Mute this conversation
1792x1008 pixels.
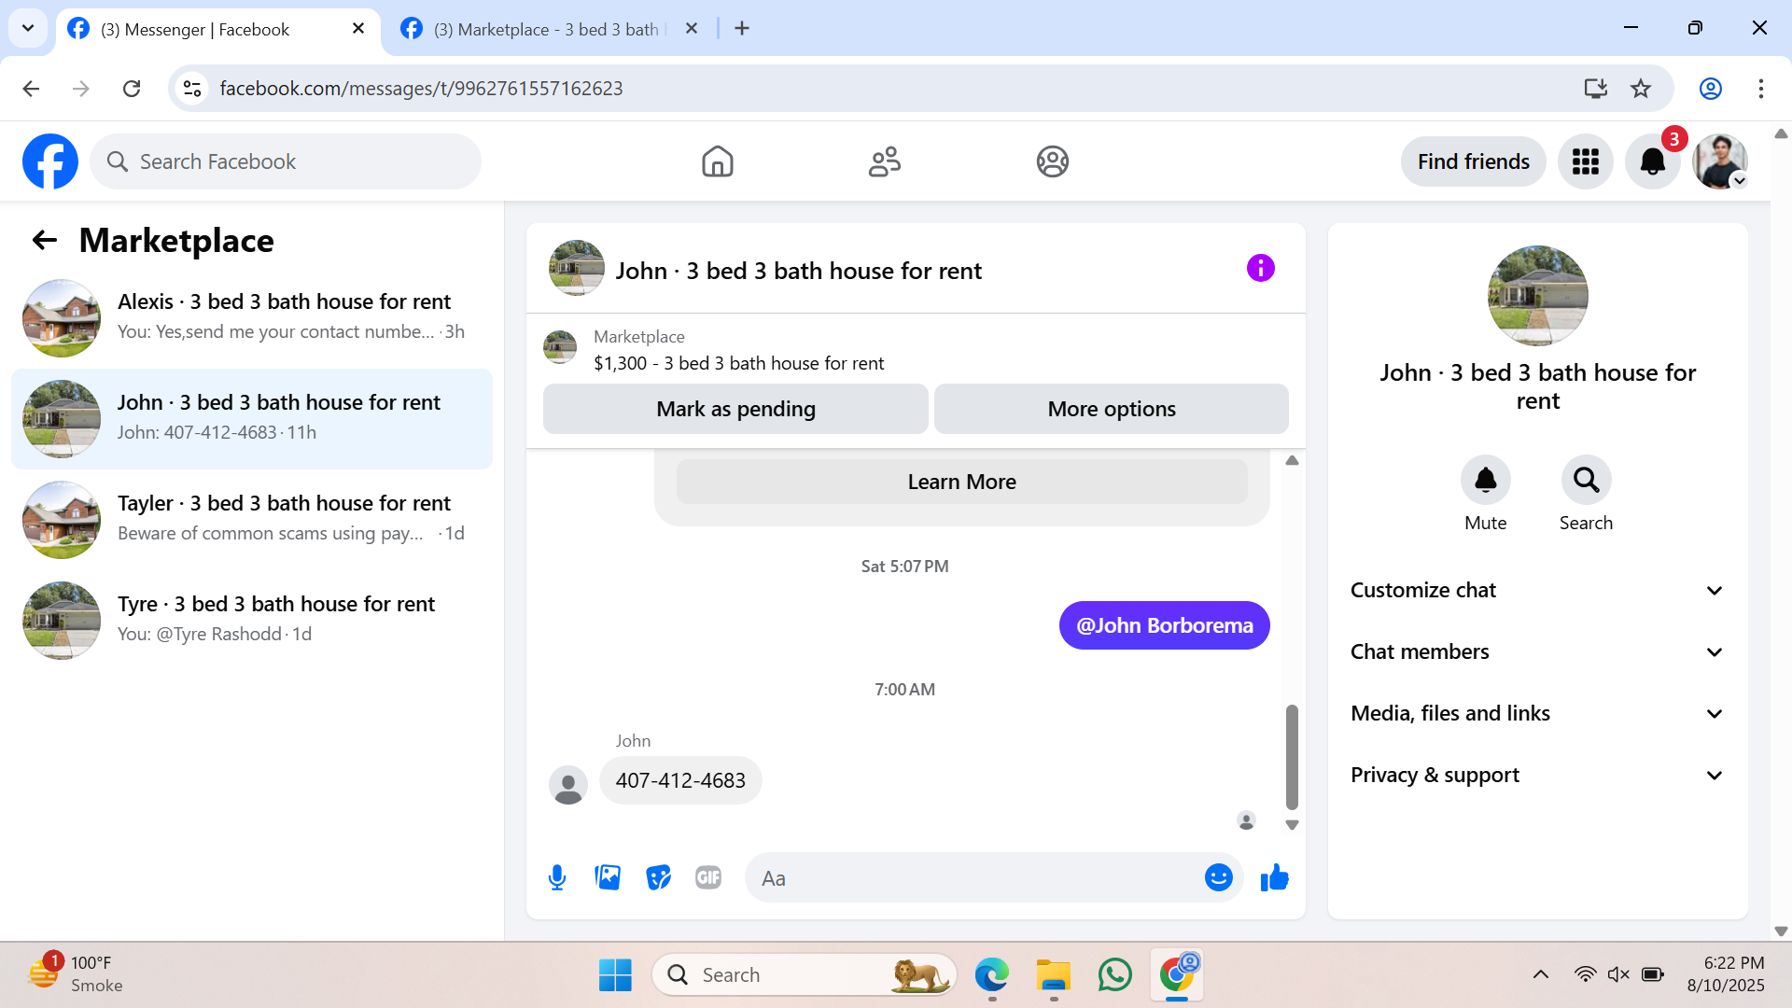point(1485,481)
